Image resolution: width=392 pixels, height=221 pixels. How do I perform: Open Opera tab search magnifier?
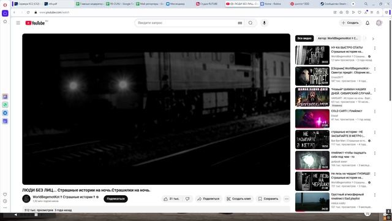[x=366, y=4]
